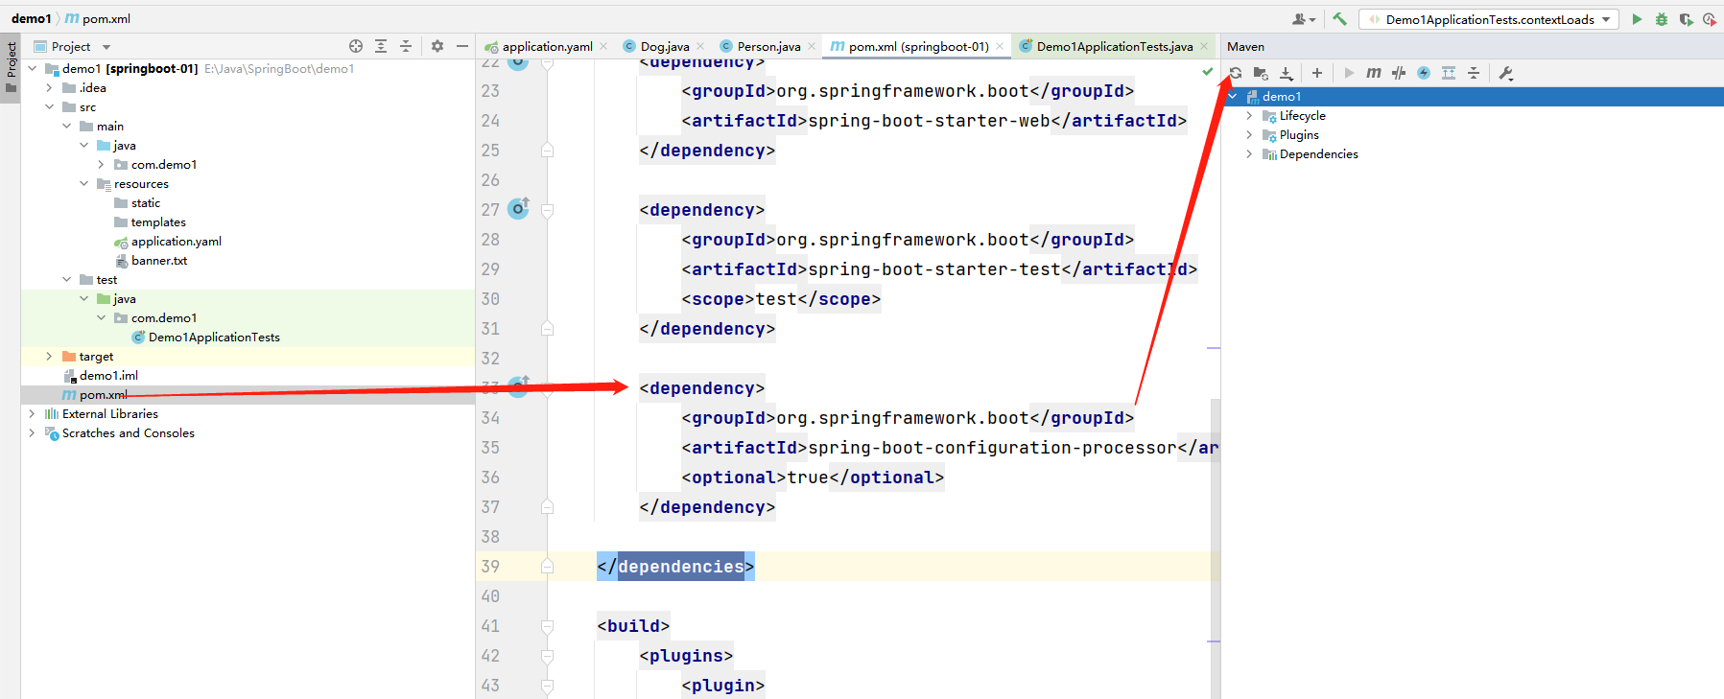
Task: Collapse demo1 root in Project tree
Action: coord(33,69)
